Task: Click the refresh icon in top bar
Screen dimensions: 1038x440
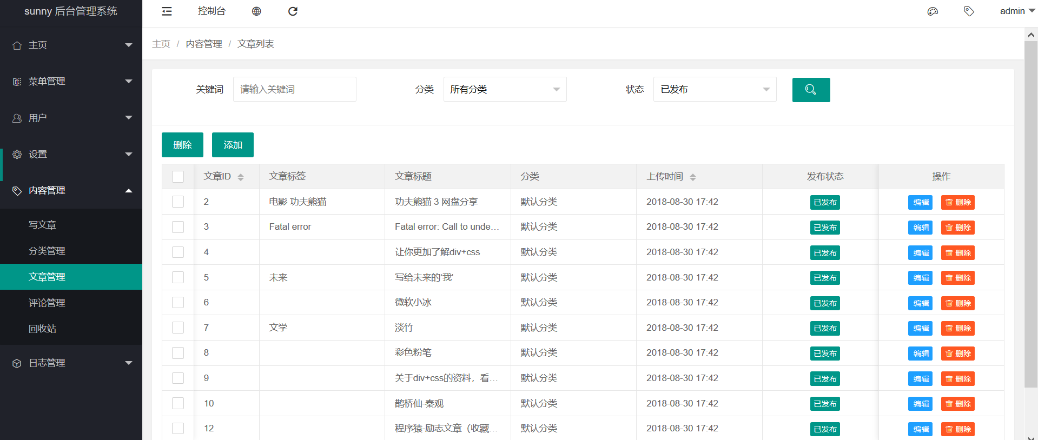Action: 293,11
